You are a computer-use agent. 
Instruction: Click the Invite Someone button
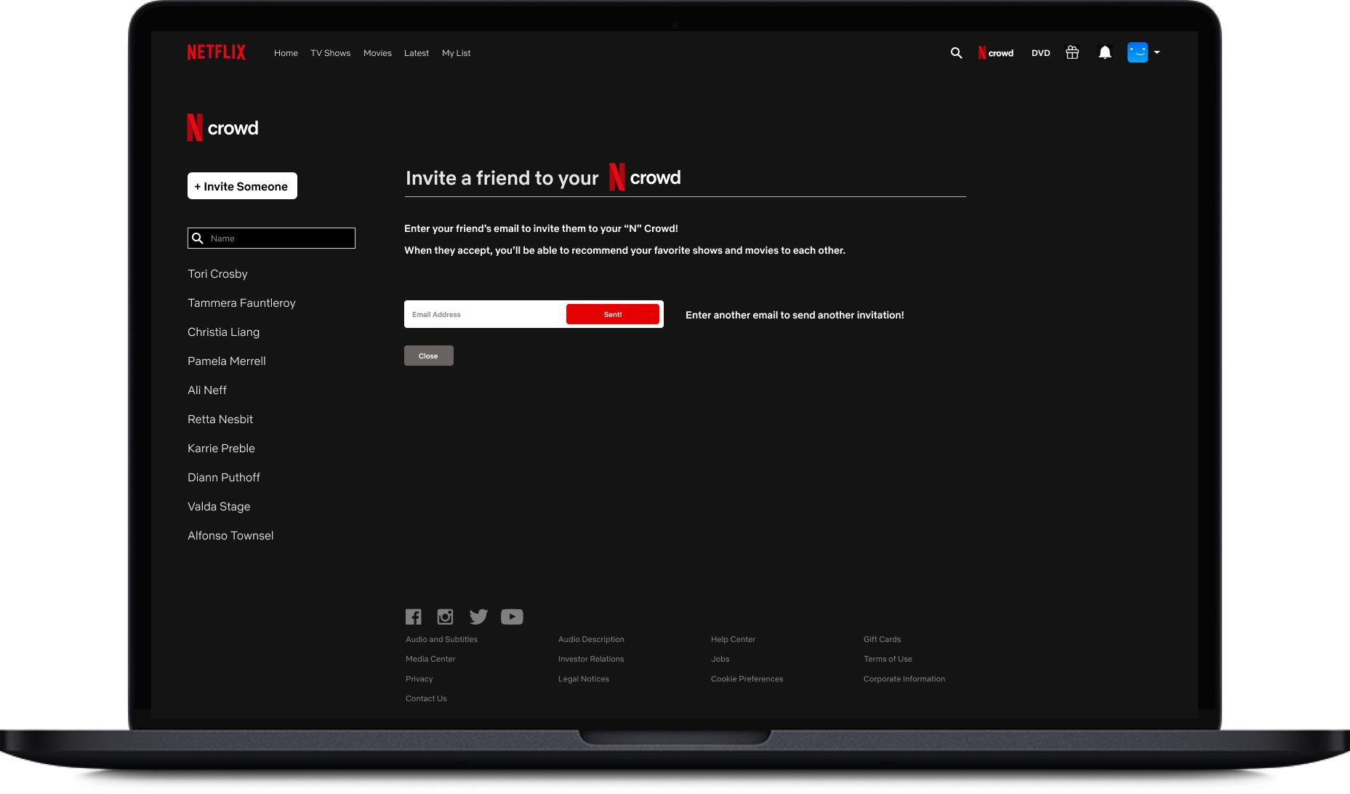click(242, 186)
